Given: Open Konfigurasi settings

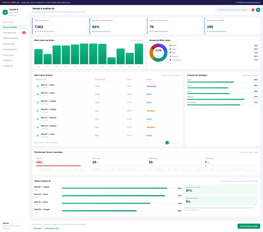Looking at the screenshot, I should [15, 66].
